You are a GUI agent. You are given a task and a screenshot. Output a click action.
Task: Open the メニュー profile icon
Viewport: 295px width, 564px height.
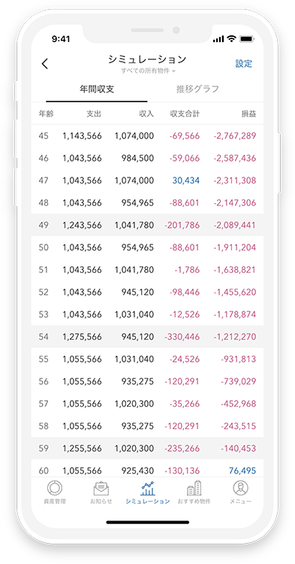[x=240, y=488]
